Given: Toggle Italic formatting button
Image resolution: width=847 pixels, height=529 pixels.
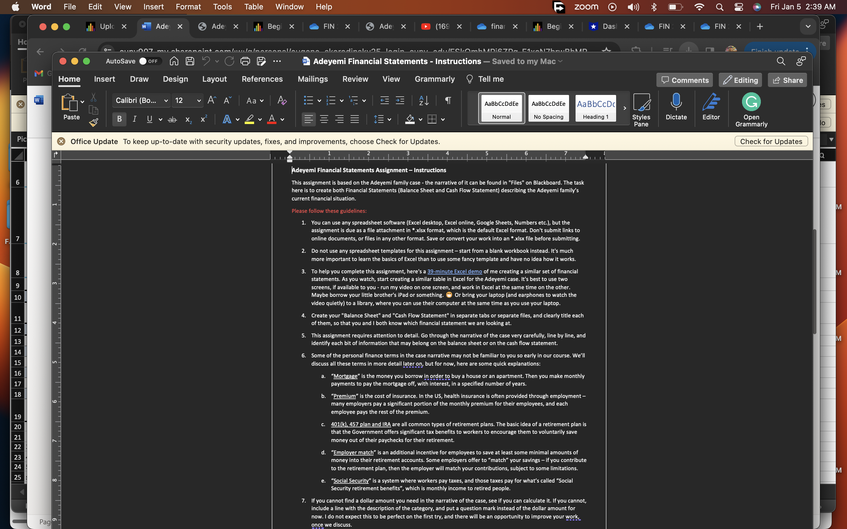Looking at the screenshot, I should tap(134, 119).
